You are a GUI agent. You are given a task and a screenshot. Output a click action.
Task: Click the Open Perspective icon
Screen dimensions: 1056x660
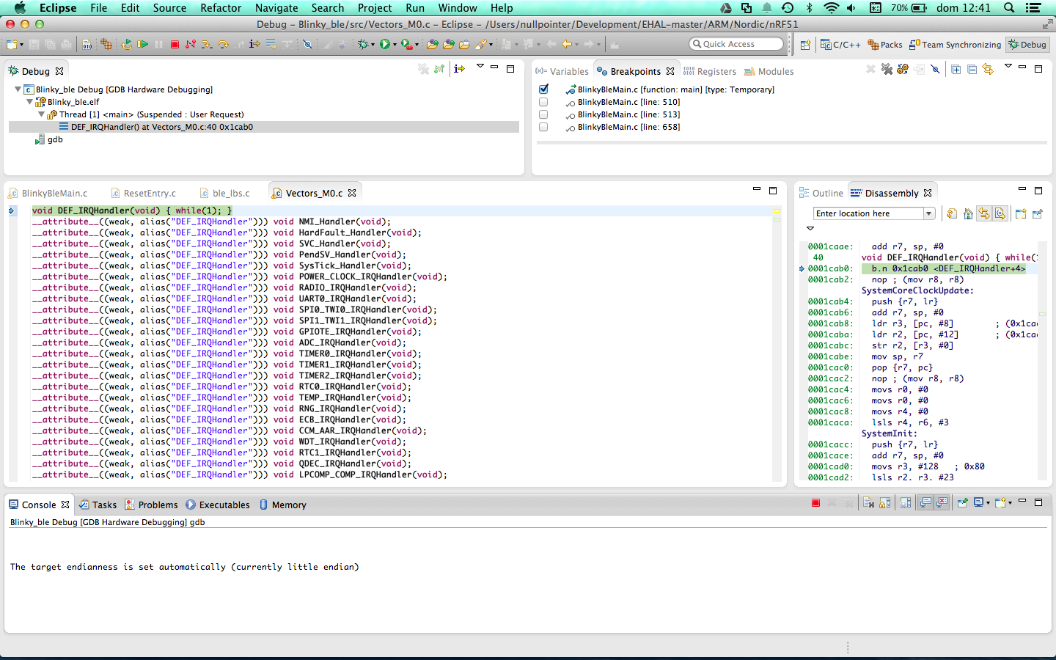coord(805,45)
